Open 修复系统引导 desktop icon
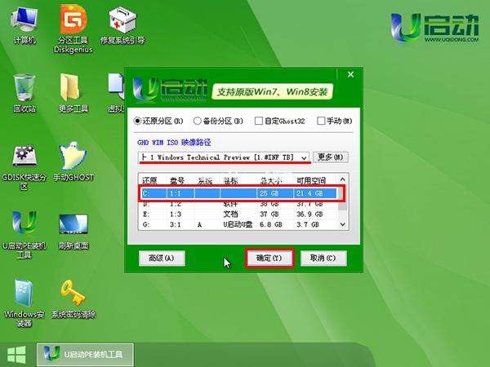 [x=122, y=25]
